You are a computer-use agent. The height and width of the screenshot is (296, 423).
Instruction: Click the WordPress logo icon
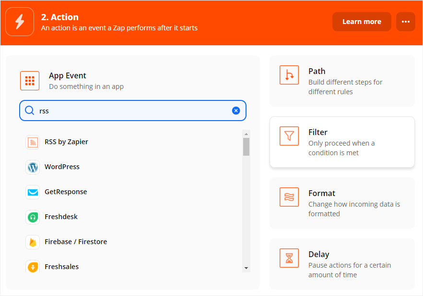(33, 167)
